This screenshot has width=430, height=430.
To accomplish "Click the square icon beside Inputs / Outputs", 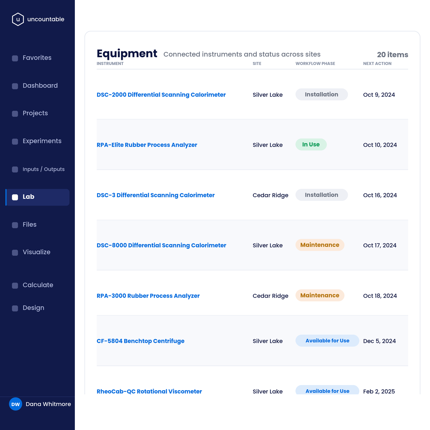I will pyautogui.click(x=15, y=169).
